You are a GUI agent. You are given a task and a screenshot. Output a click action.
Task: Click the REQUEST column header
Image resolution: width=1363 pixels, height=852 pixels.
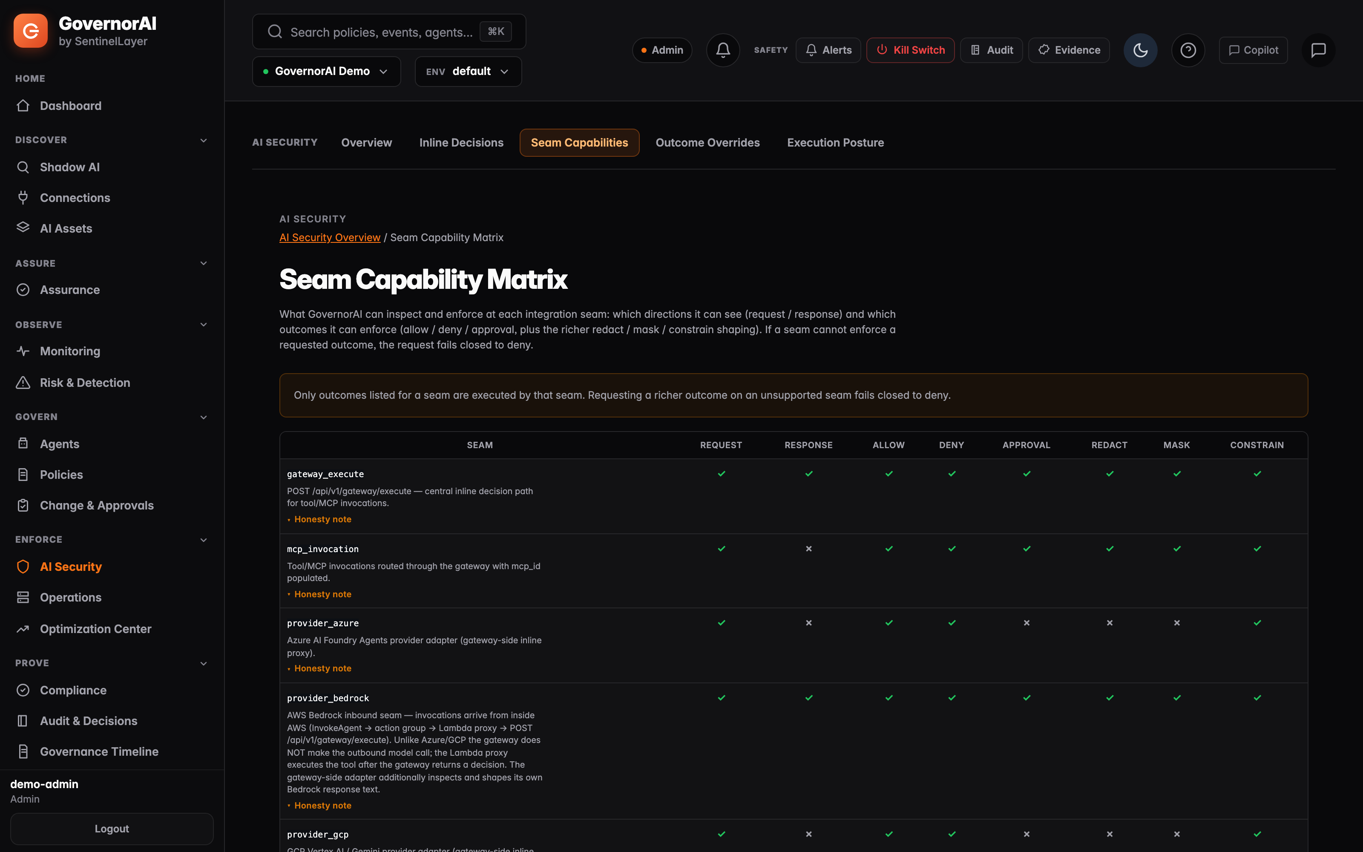[721, 445]
